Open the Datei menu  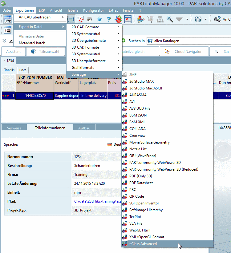pyautogui.click(x=7, y=10)
